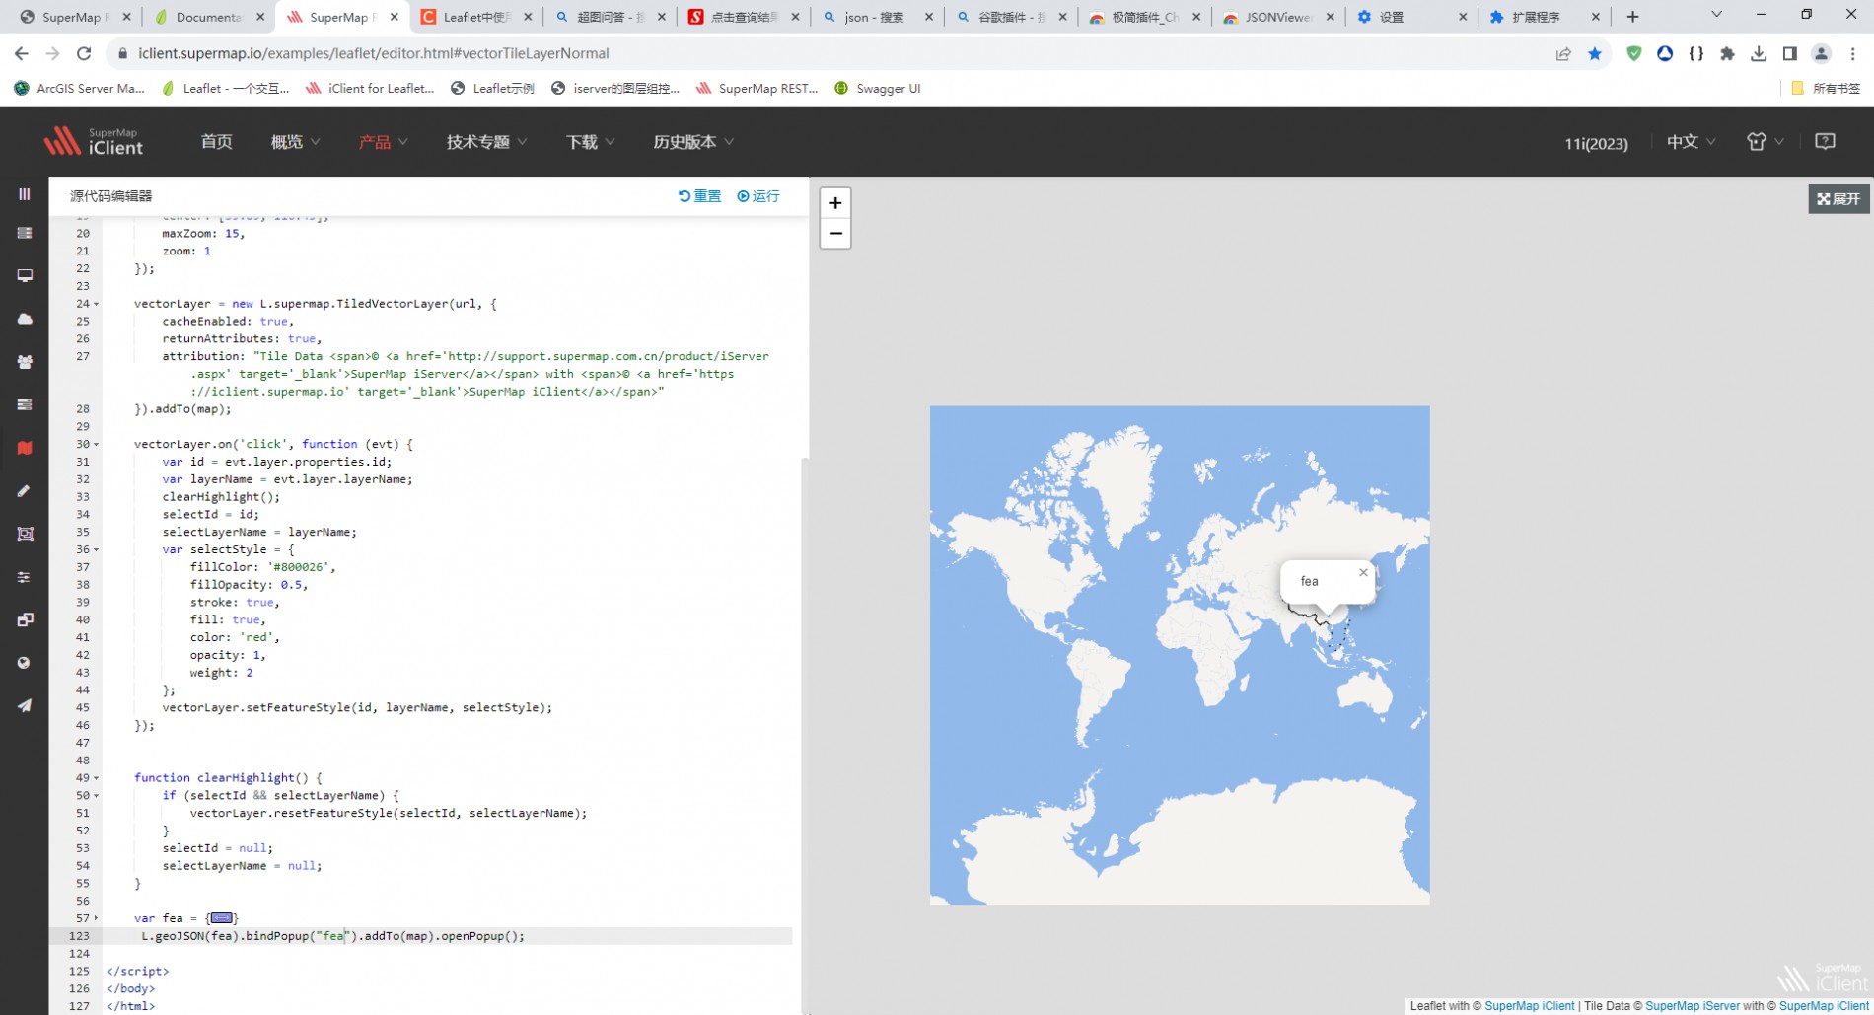Collapse code fold at line 36
This screenshot has height=1015, width=1874.
pyautogui.click(x=96, y=549)
